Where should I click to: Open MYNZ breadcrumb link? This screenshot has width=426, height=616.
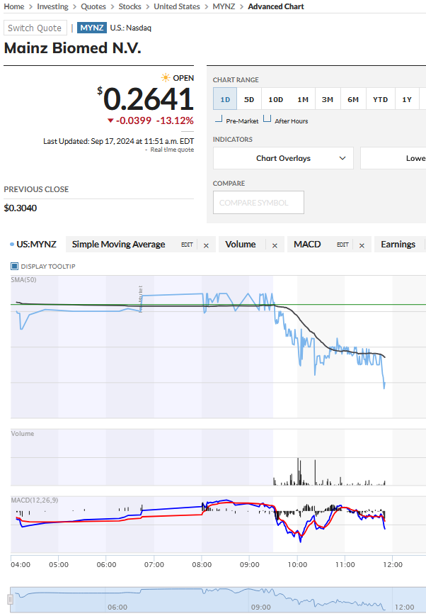pos(224,6)
